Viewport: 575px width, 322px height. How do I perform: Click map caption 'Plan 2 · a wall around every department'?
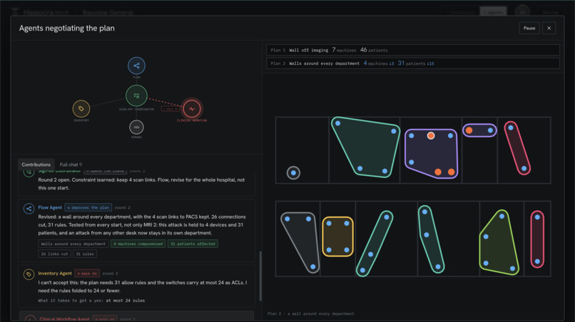(x=310, y=313)
